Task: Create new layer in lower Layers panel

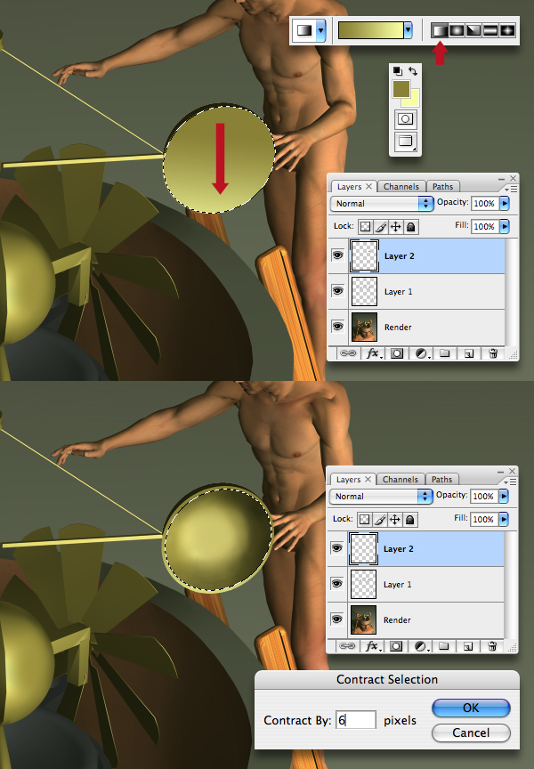Action: [468, 646]
